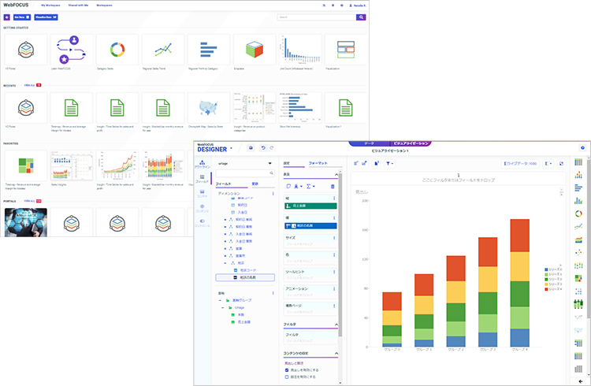Open the アウトライン outline sidebar panel
591x386 pixels.
[202, 165]
